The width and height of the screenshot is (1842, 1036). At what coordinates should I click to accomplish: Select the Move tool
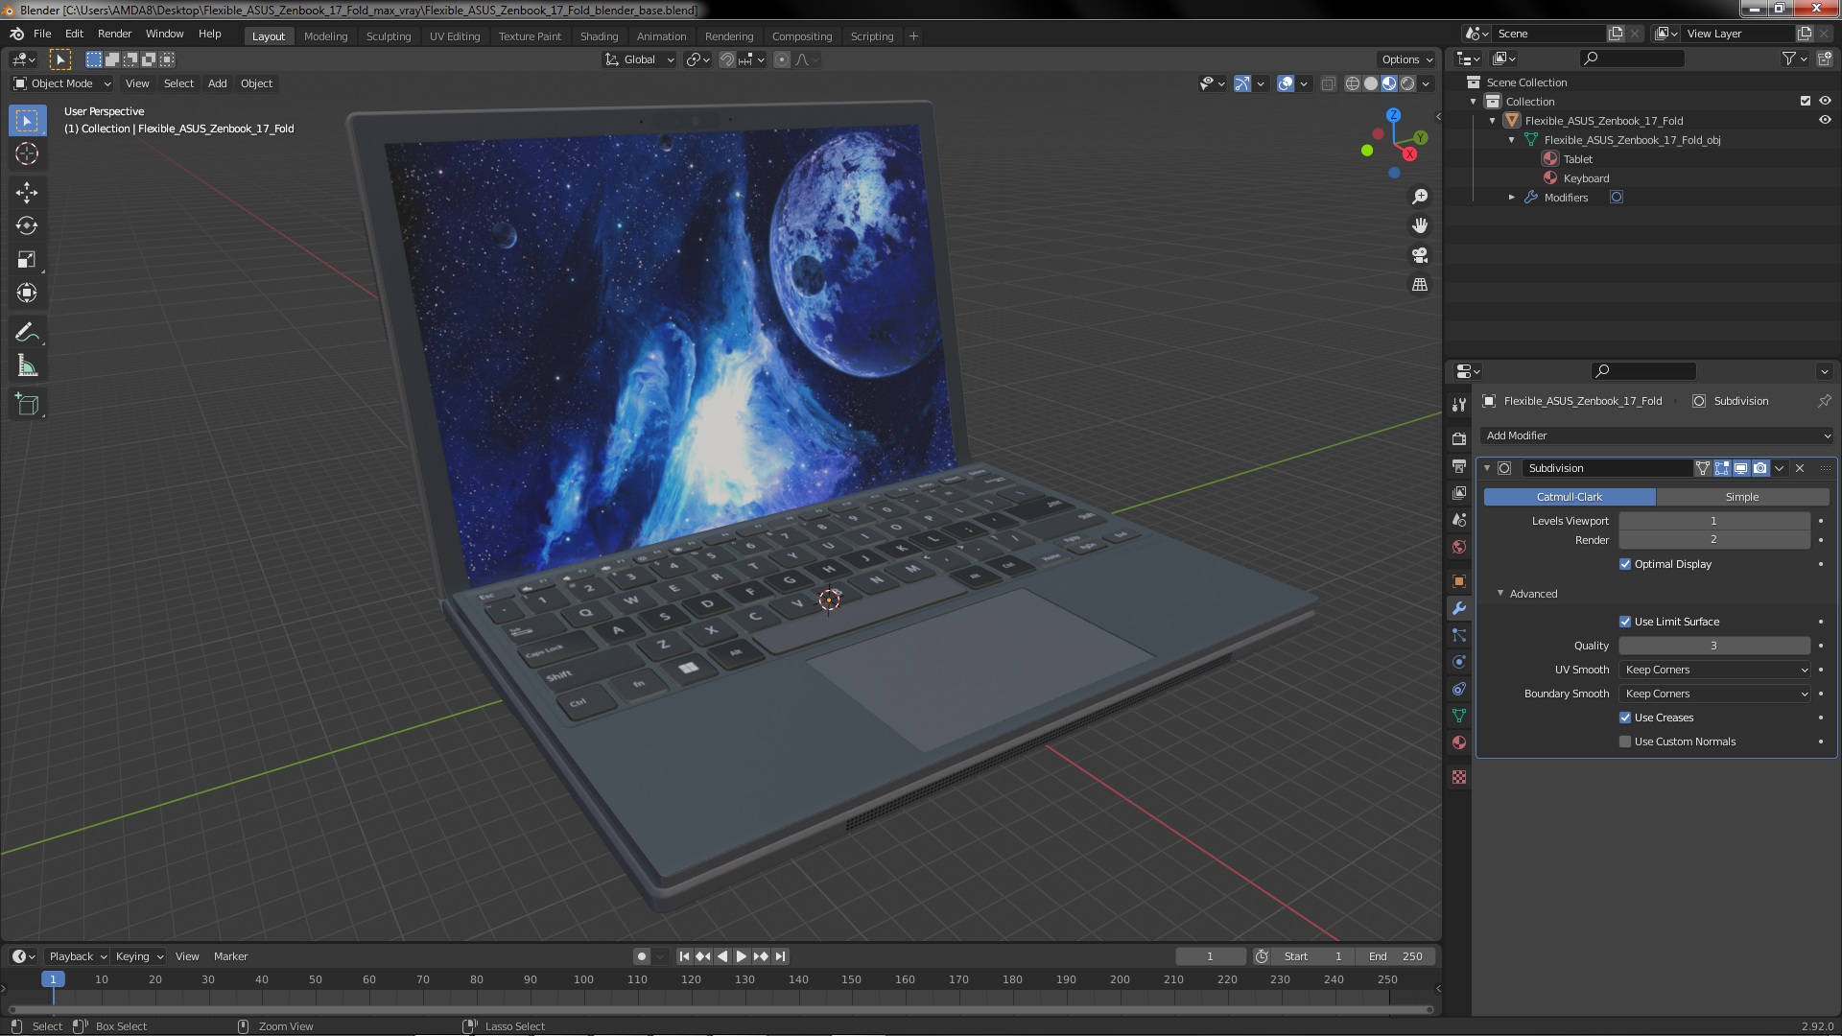coord(27,193)
